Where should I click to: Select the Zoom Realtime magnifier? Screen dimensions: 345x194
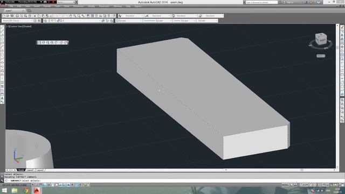75,16
